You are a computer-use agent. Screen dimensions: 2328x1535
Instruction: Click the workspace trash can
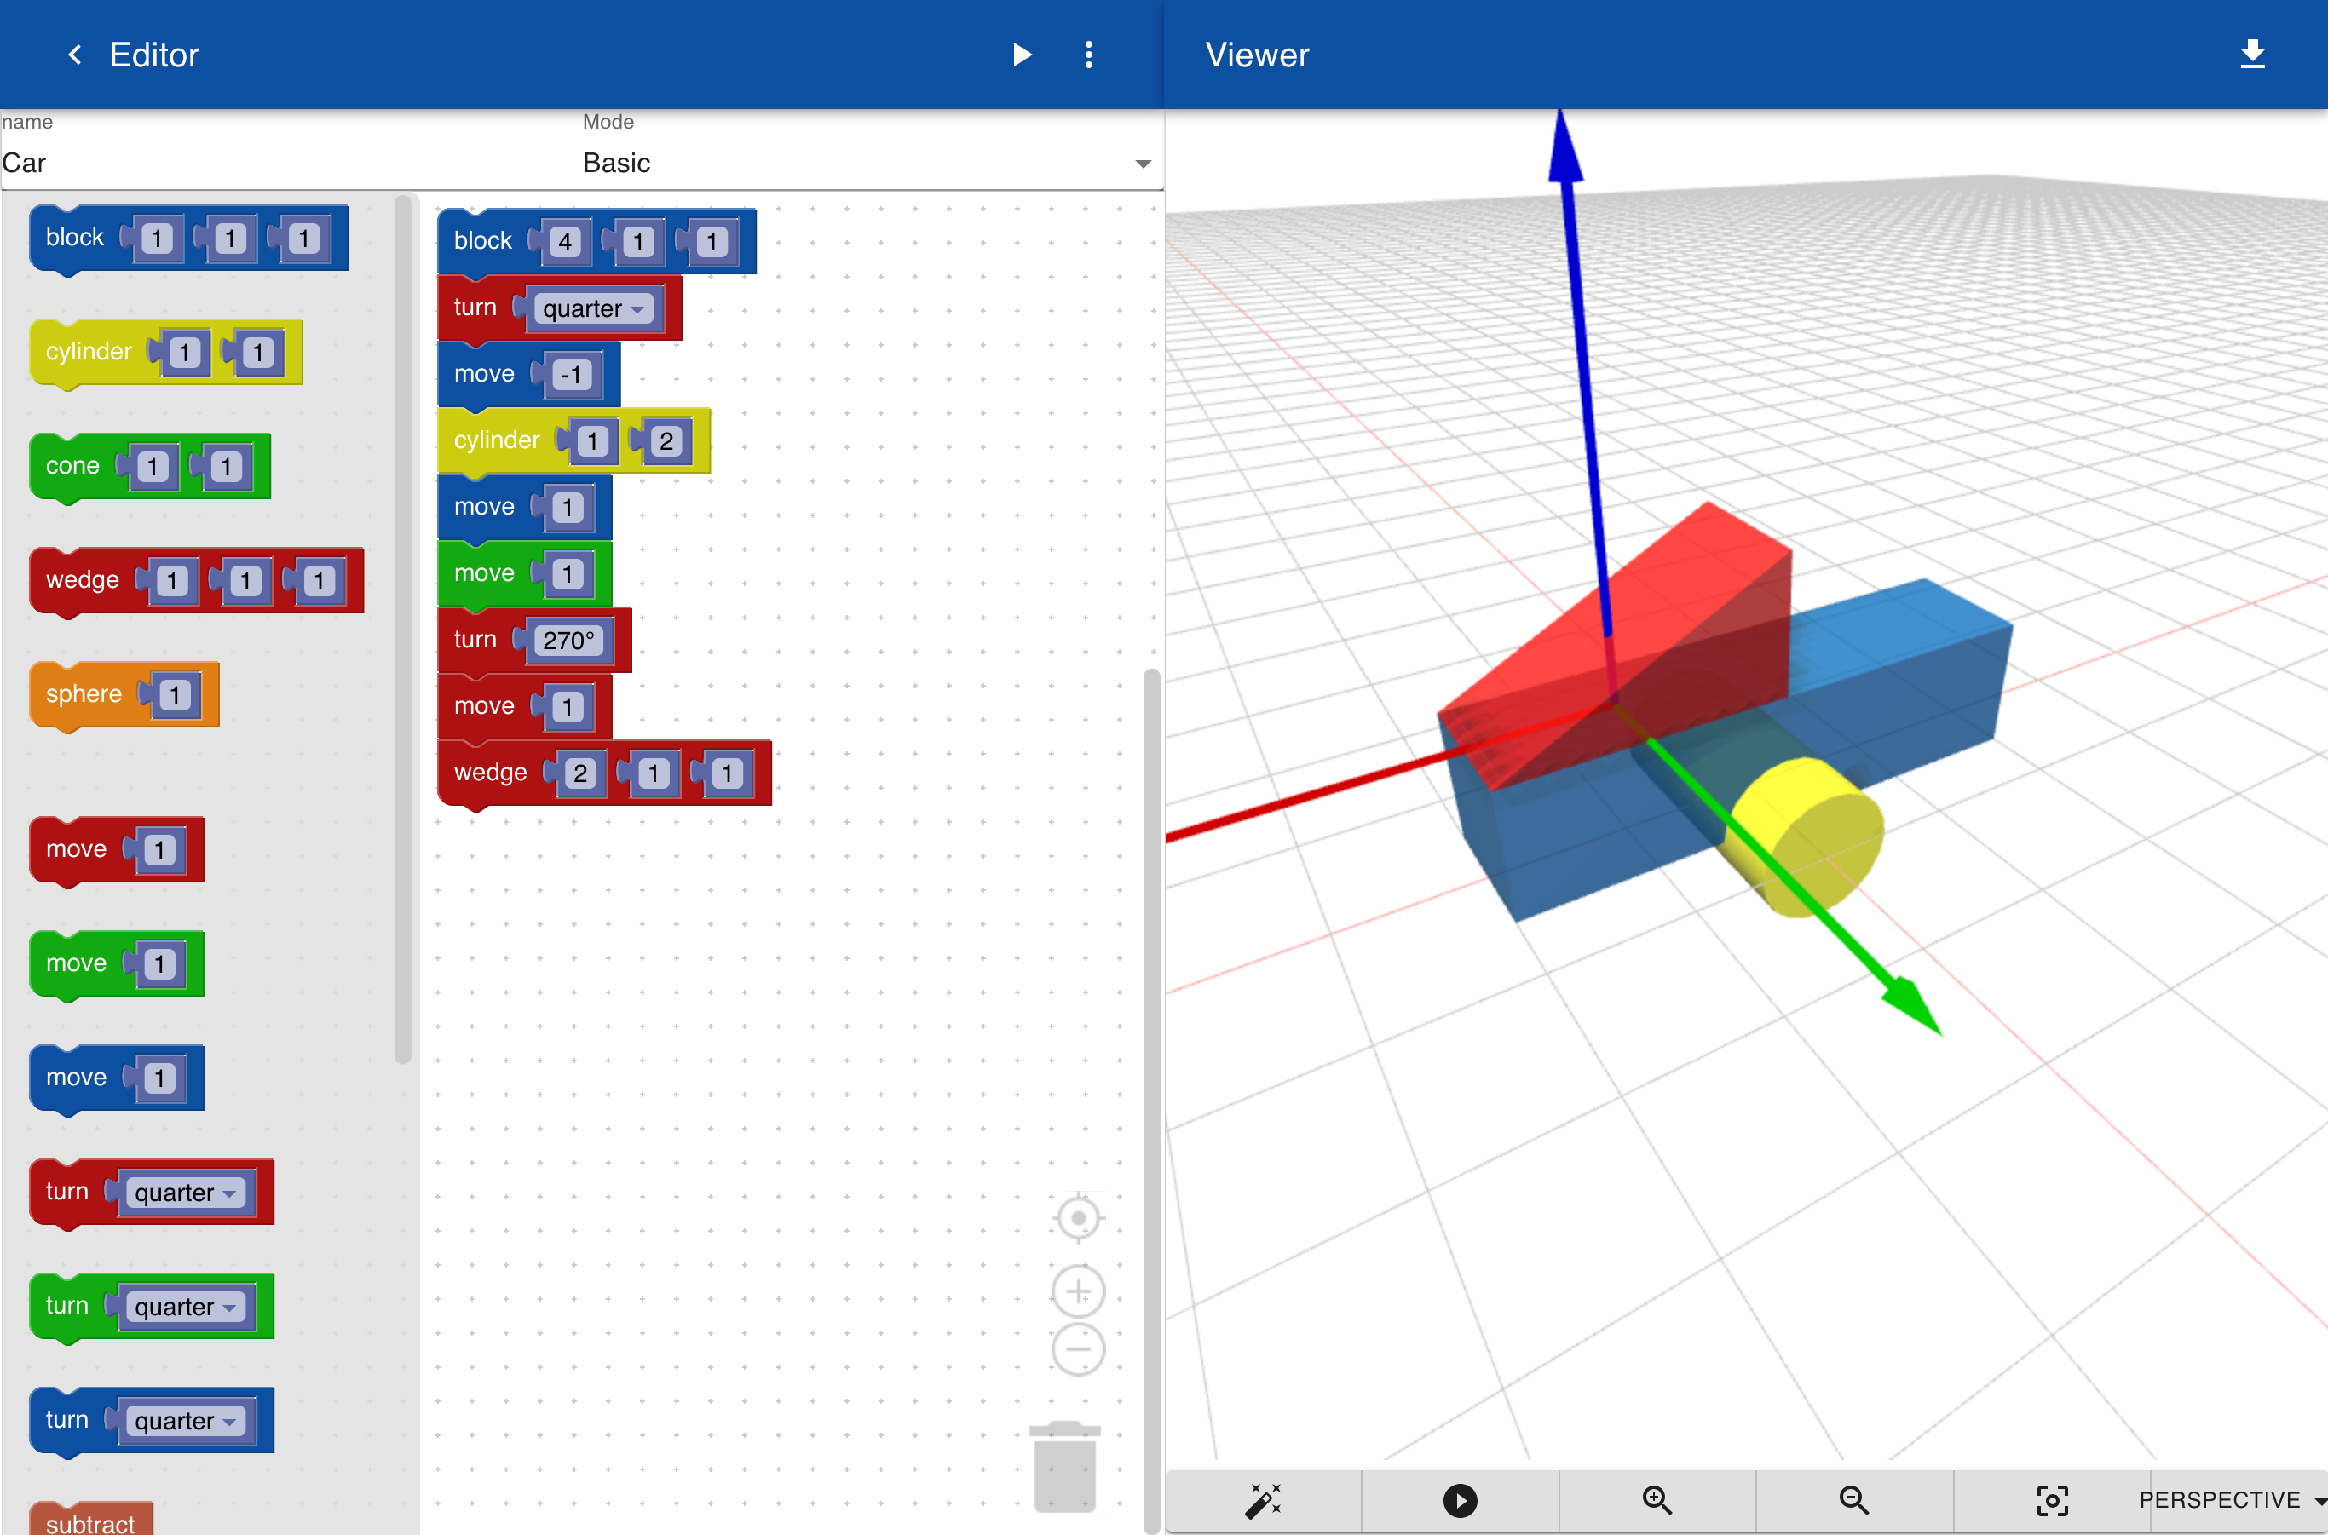click(x=1064, y=1467)
